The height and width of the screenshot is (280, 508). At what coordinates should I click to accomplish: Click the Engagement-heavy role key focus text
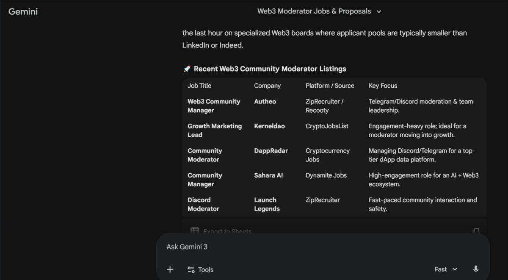click(417, 130)
